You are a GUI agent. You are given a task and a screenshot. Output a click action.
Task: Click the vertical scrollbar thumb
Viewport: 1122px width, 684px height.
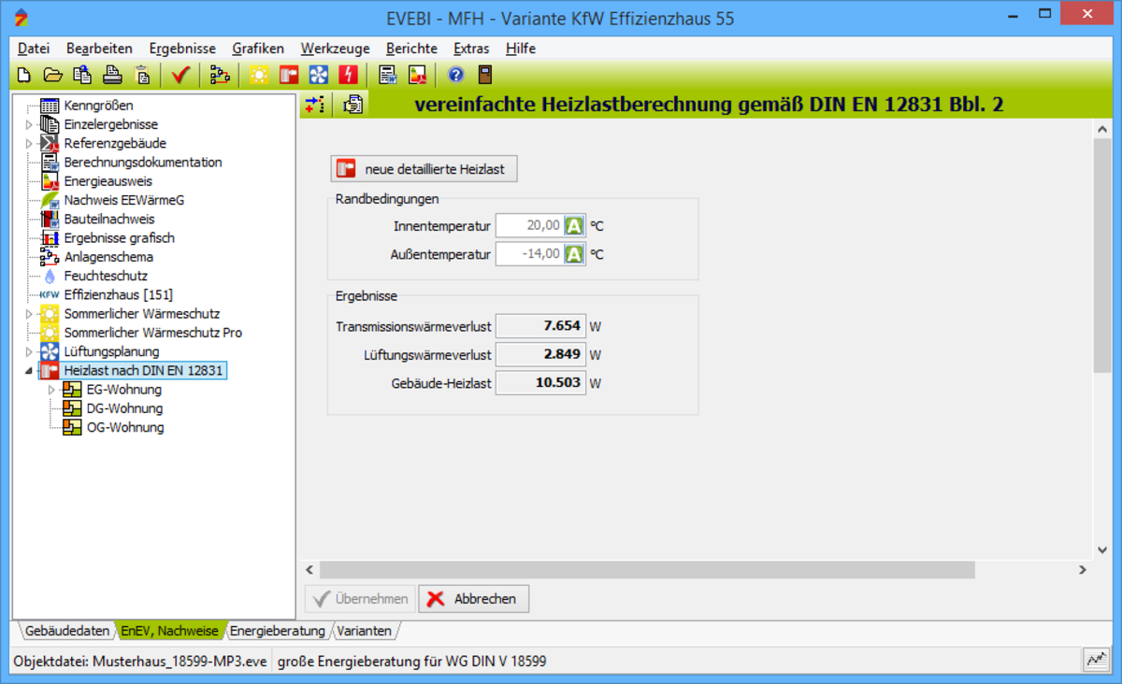pyautogui.click(x=1101, y=256)
